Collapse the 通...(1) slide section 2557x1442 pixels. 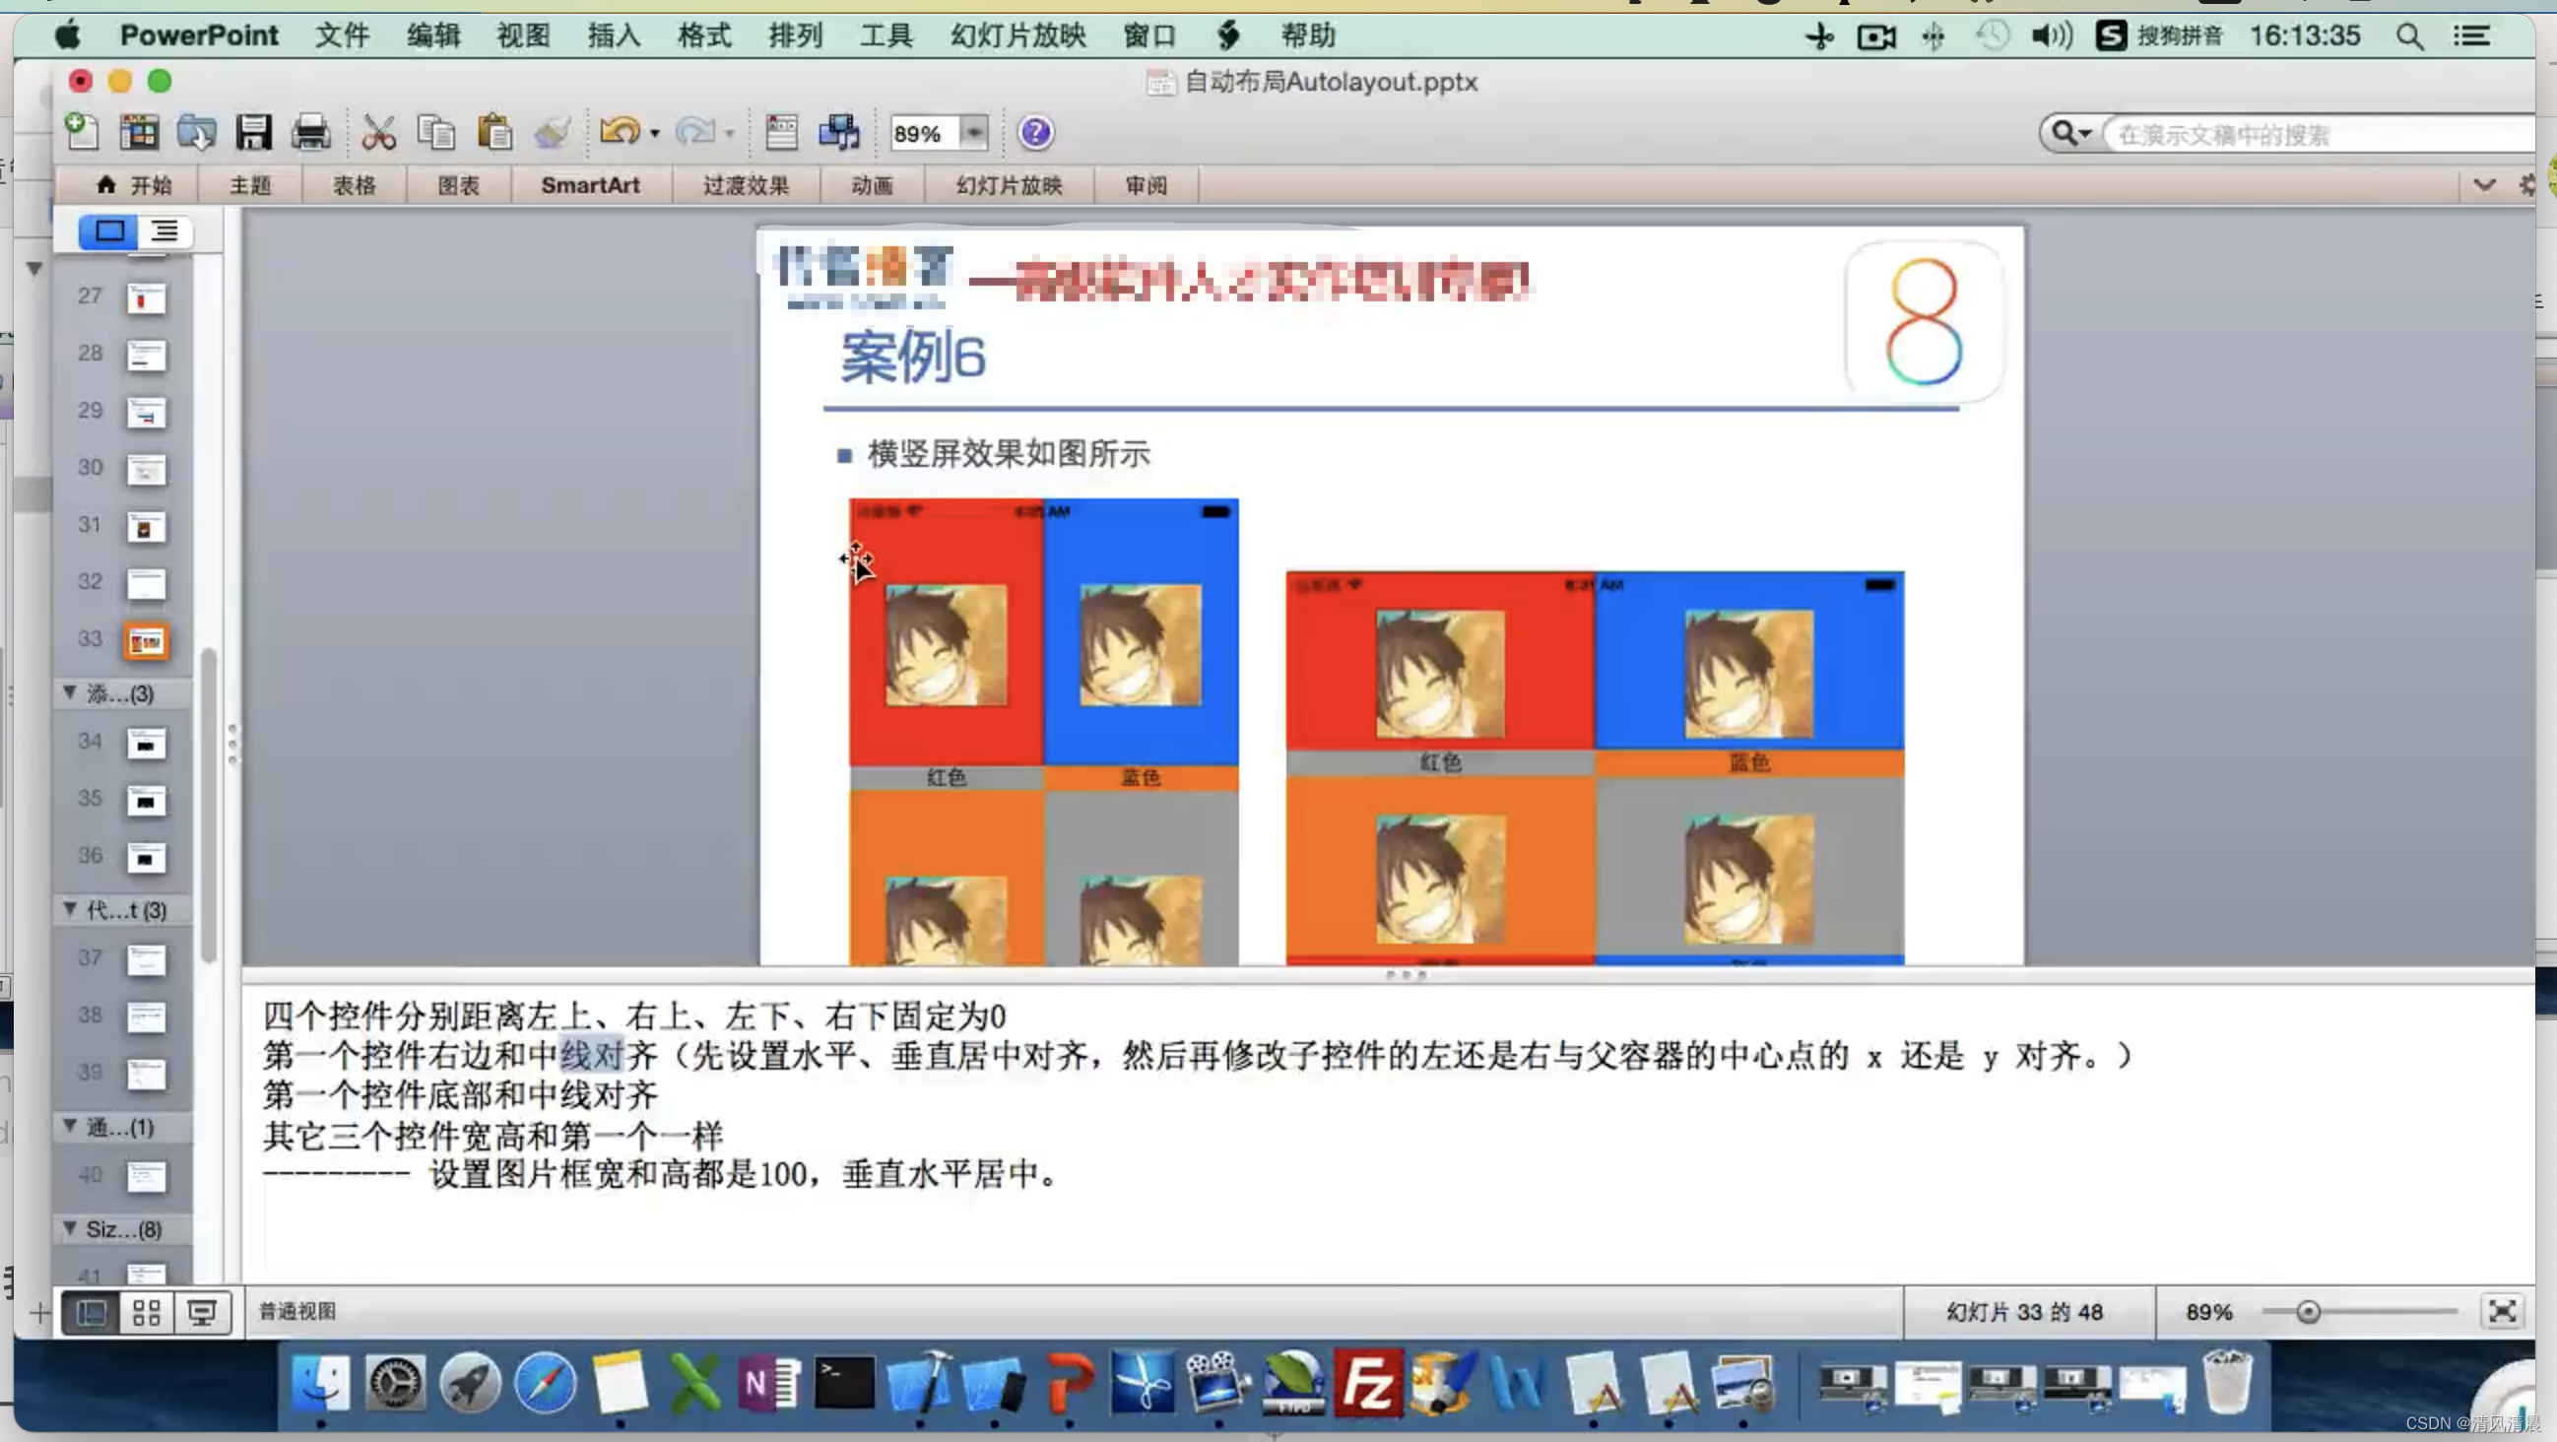(x=70, y=1127)
